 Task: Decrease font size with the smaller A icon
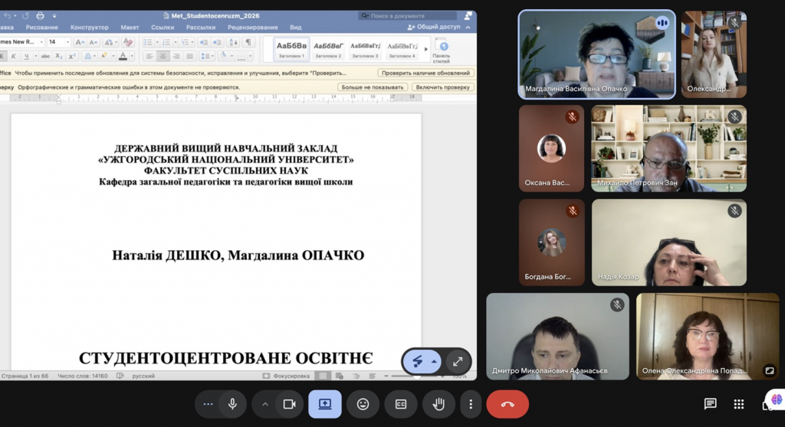tap(93, 43)
